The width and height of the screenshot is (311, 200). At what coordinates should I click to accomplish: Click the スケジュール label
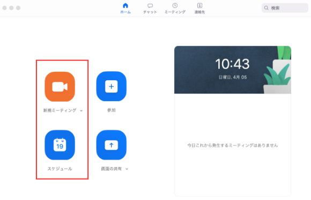[x=60, y=169]
